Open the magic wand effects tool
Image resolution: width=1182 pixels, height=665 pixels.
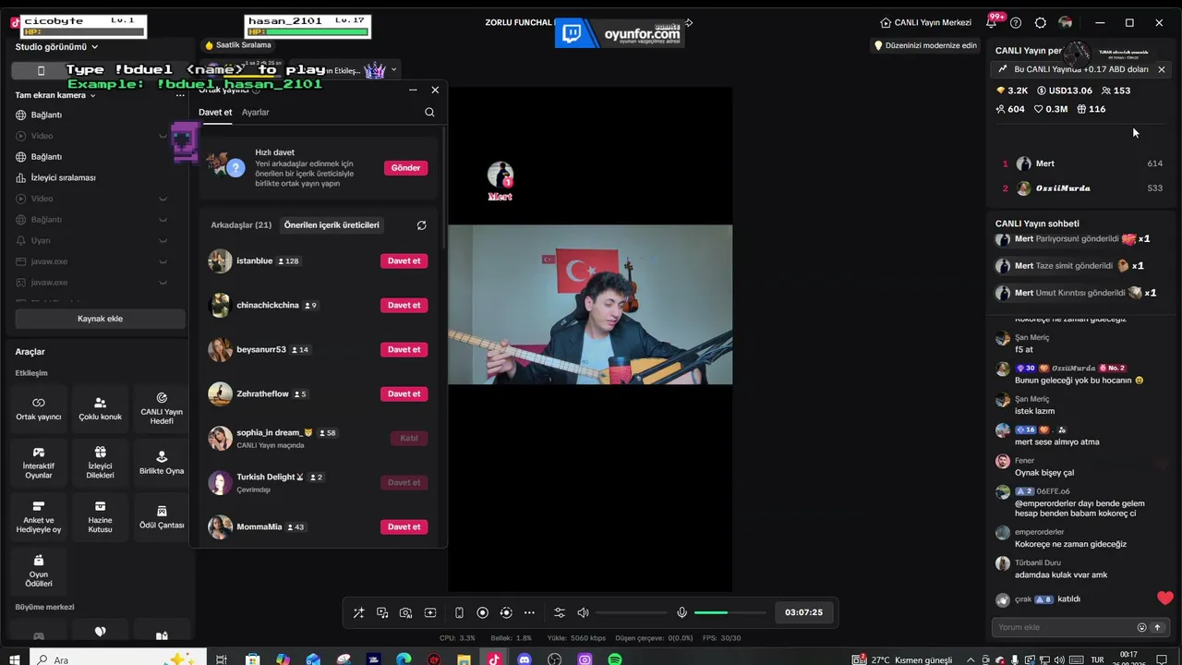click(x=358, y=612)
